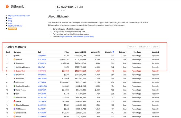The width and height of the screenshot is (181, 118).
Task: Click the Enjin Coin icon
Action: 14,75
